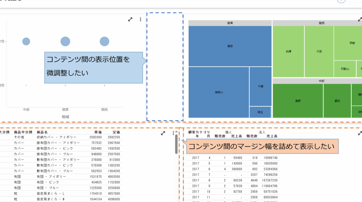Maximize the treemap panel
This screenshot has width=362, height=202.
(360, 20)
